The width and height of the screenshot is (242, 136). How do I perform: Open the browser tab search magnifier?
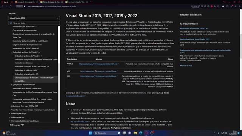coord(224,2)
